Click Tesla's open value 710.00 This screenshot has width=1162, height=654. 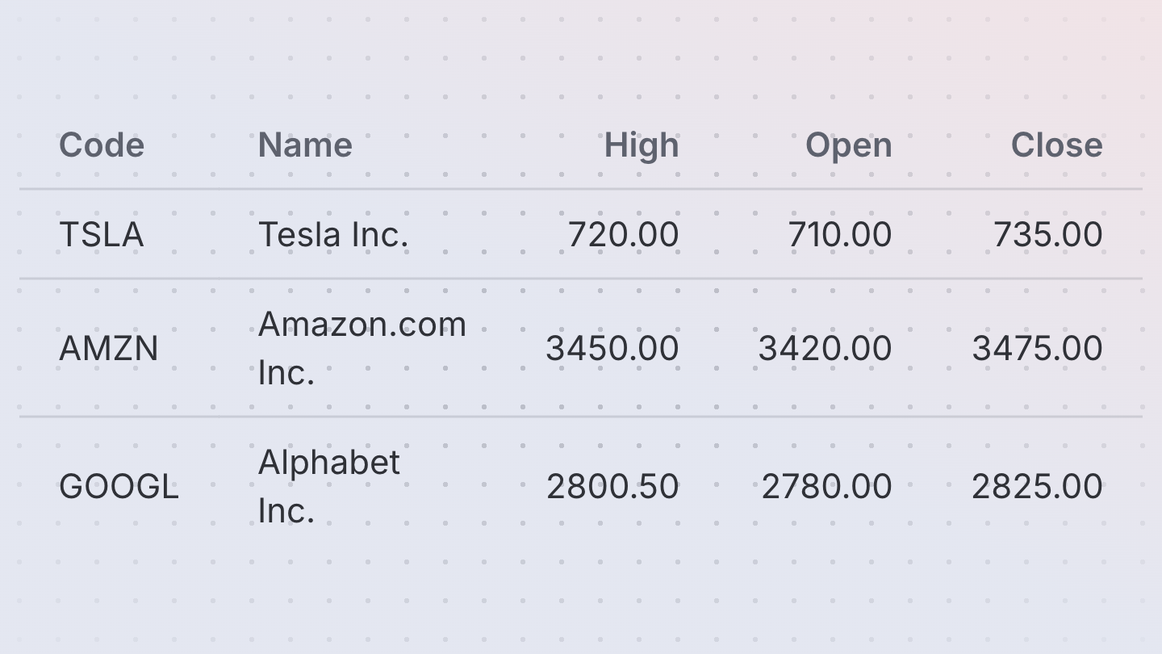(840, 235)
